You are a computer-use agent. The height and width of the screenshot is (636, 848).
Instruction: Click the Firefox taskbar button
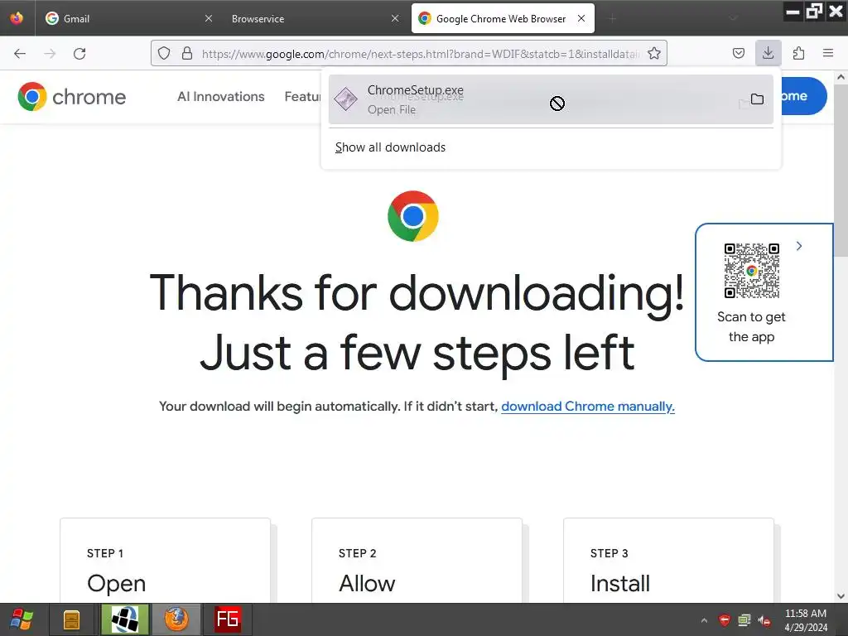tap(176, 619)
